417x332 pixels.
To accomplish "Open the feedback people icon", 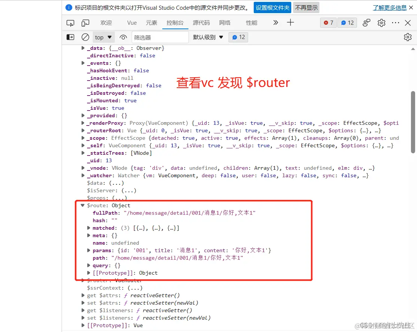I will click(366, 23).
